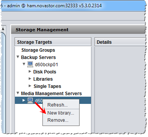The image size is (148, 137).
Task: Click the Details panel header
Action: pos(120,42)
